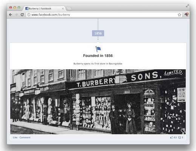Click the fullscreen arrows in the window corner

pyautogui.click(x=187, y=6)
